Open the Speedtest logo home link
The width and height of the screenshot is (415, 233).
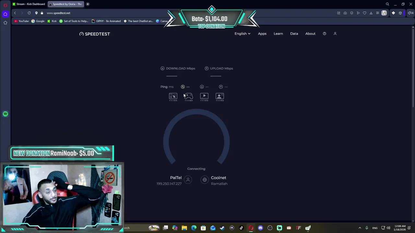click(95, 34)
